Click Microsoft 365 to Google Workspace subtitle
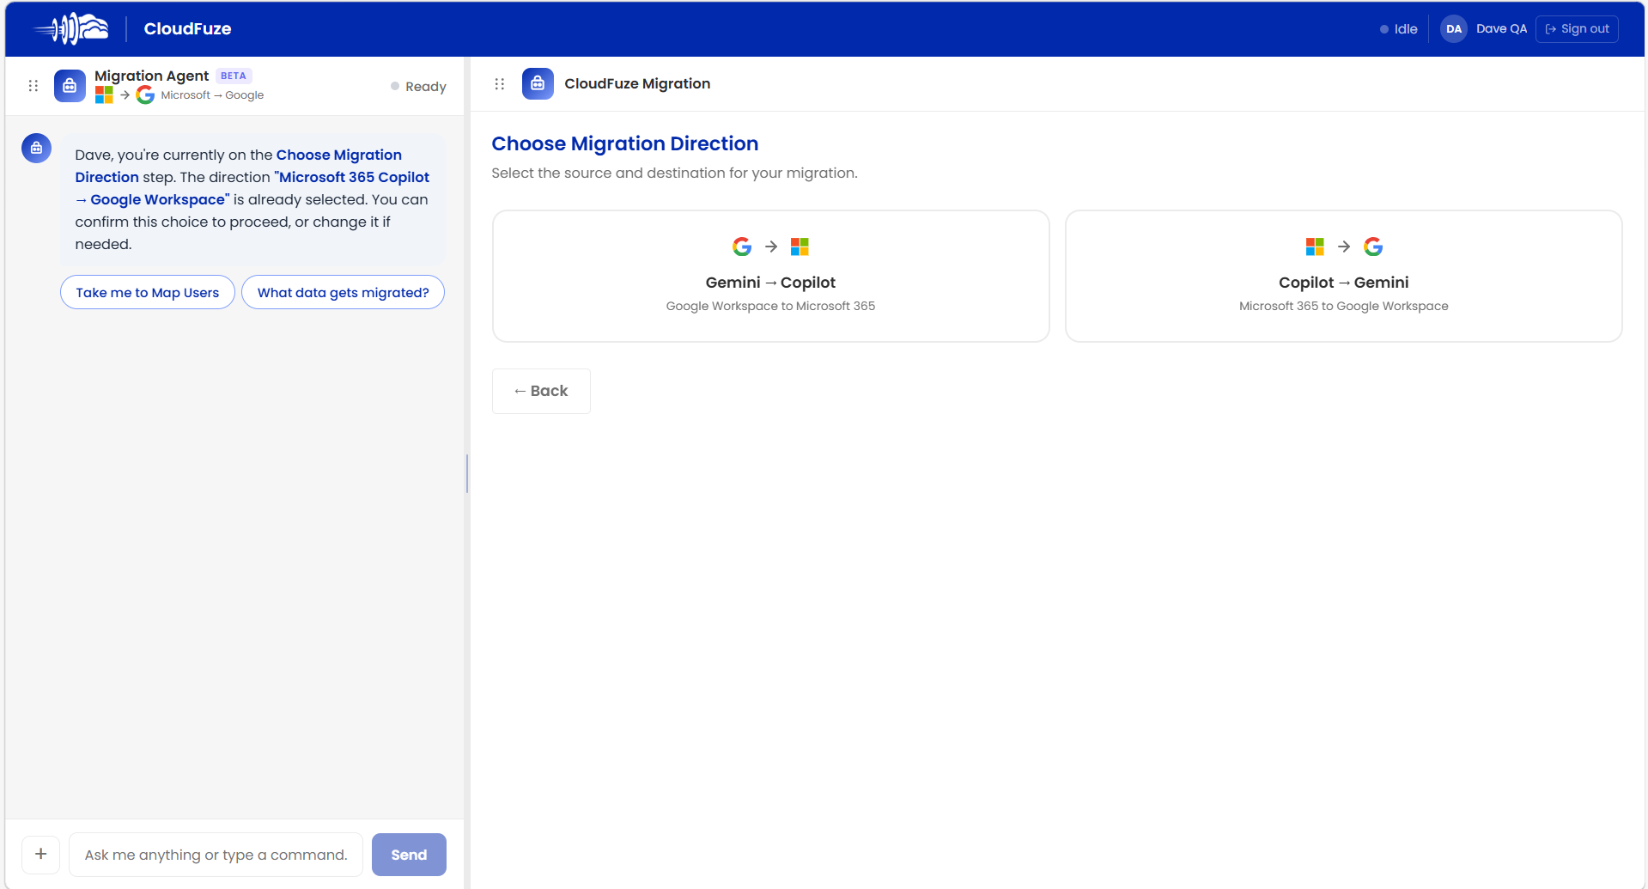The height and width of the screenshot is (889, 1648). point(1343,306)
